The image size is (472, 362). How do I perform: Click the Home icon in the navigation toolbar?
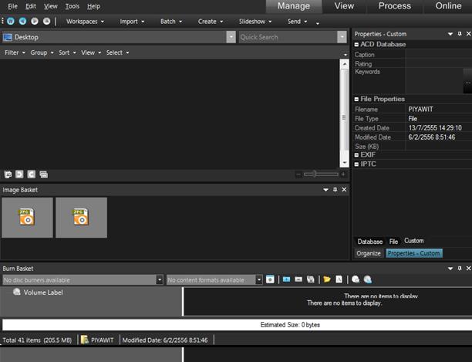pyautogui.click(x=11, y=21)
